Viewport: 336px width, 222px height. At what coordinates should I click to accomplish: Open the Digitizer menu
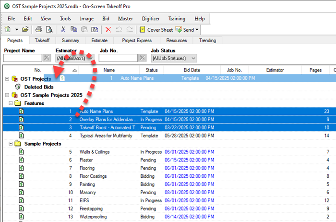pyautogui.click(x=151, y=19)
